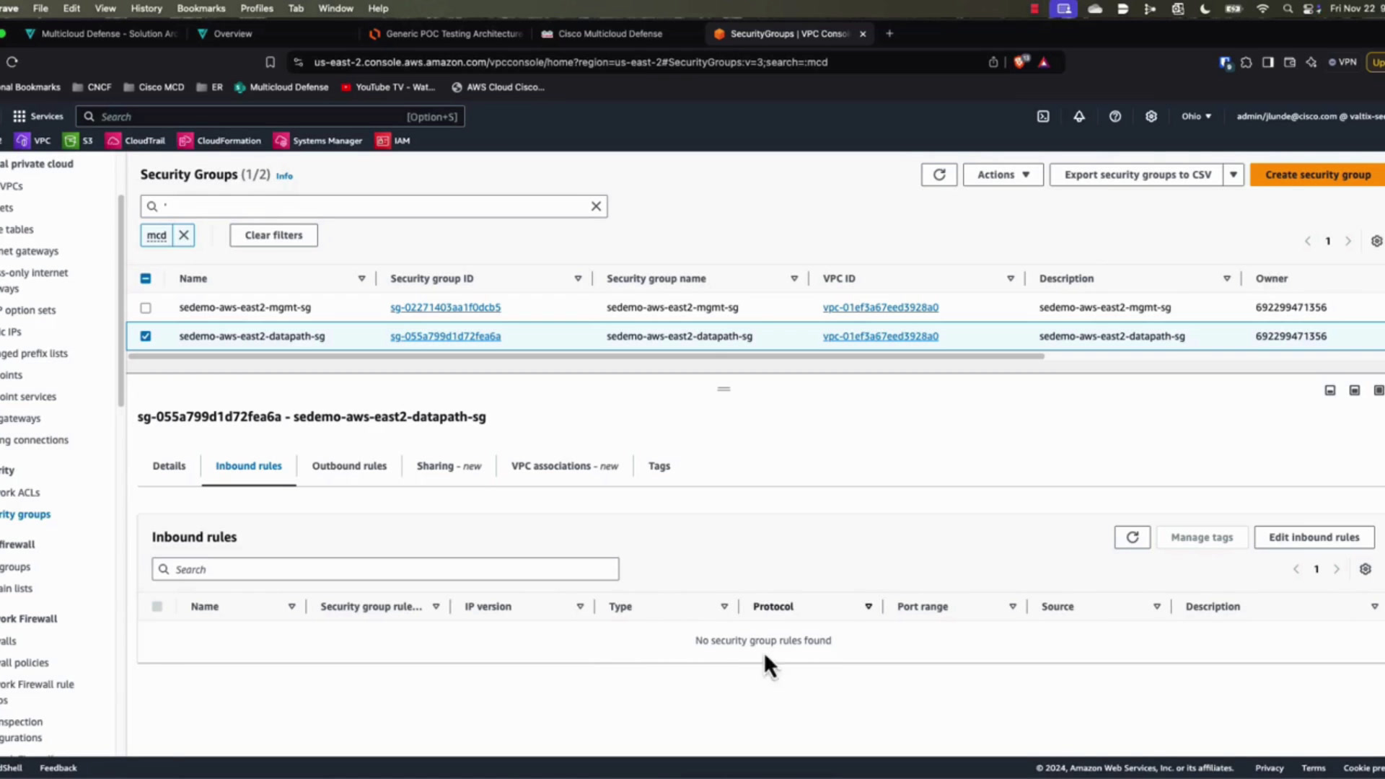This screenshot has width=1385, height=779.
Task: Open the Export security groups dropdown arrow
Action: point(1234,175)
